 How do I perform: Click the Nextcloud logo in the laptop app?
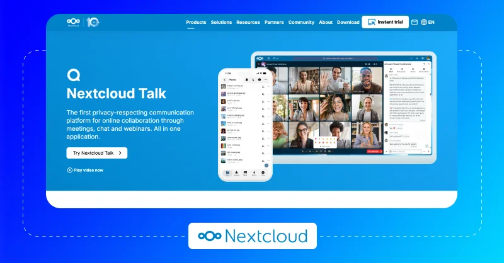click(x=260, y=59)
